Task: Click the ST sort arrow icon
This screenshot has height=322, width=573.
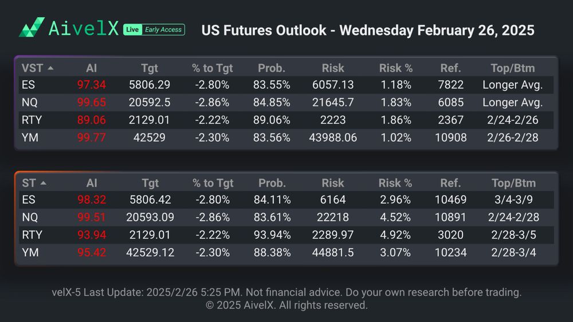Action: pos(44,183)
